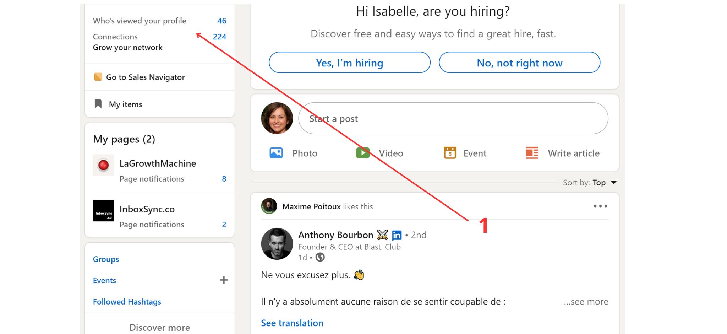Click 'Ne vous excusez plus.' post text
Screen dimensions: 727x334
[306, 275]
